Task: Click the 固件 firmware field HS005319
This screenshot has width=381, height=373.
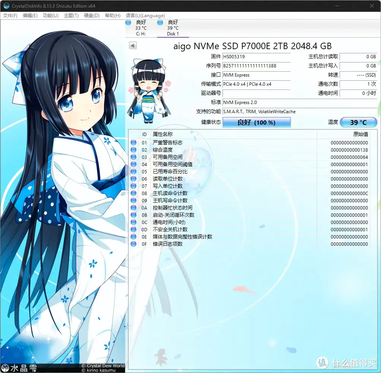Action: point(256,56)
